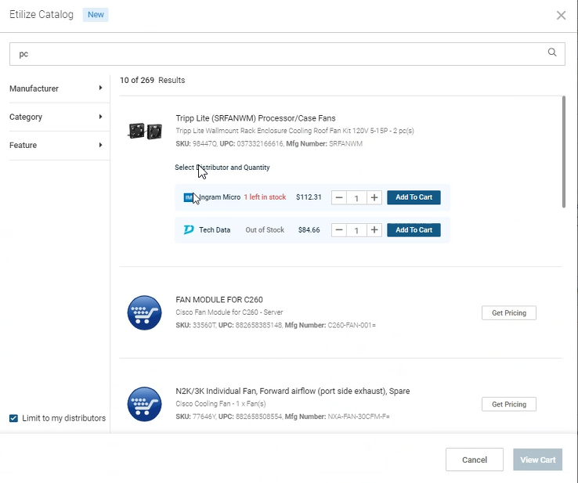Expand the Category filter

(55, 117)
